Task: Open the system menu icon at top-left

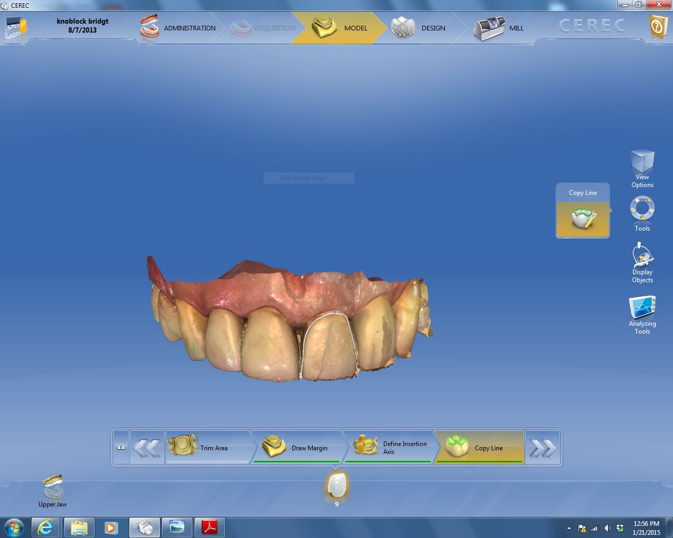Action: (16, 27)
